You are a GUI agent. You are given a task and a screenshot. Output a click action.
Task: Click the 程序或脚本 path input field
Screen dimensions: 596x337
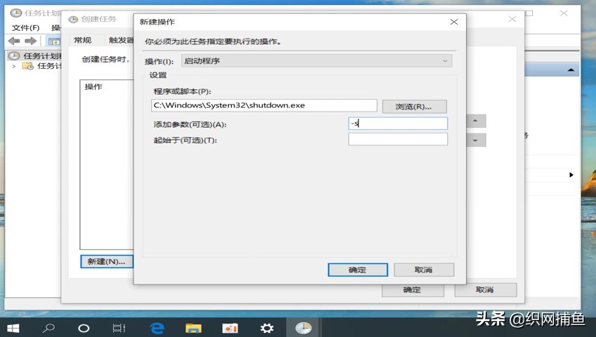click(x=264, y=105)
